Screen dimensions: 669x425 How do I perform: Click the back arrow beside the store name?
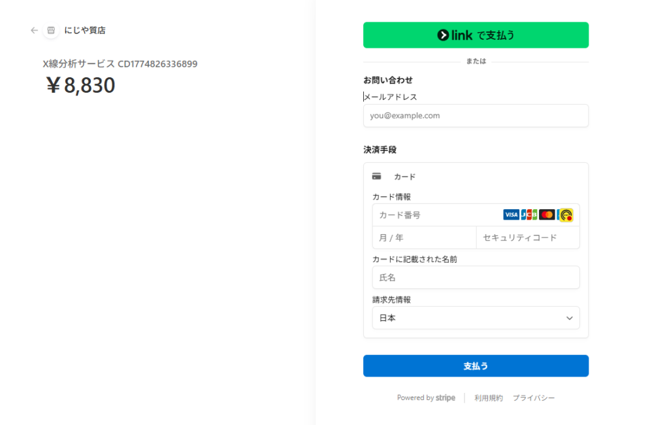pyautogui.click(x=35, y=30)
